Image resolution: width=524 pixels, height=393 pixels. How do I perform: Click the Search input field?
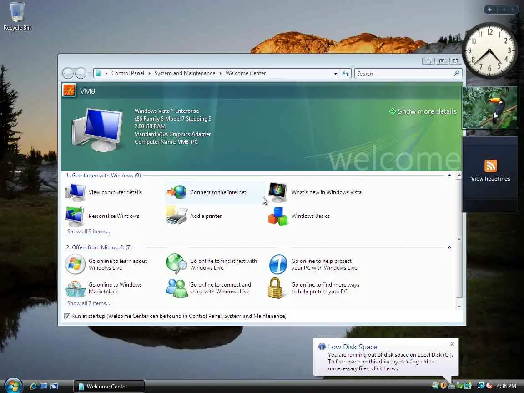pos(404,73)
